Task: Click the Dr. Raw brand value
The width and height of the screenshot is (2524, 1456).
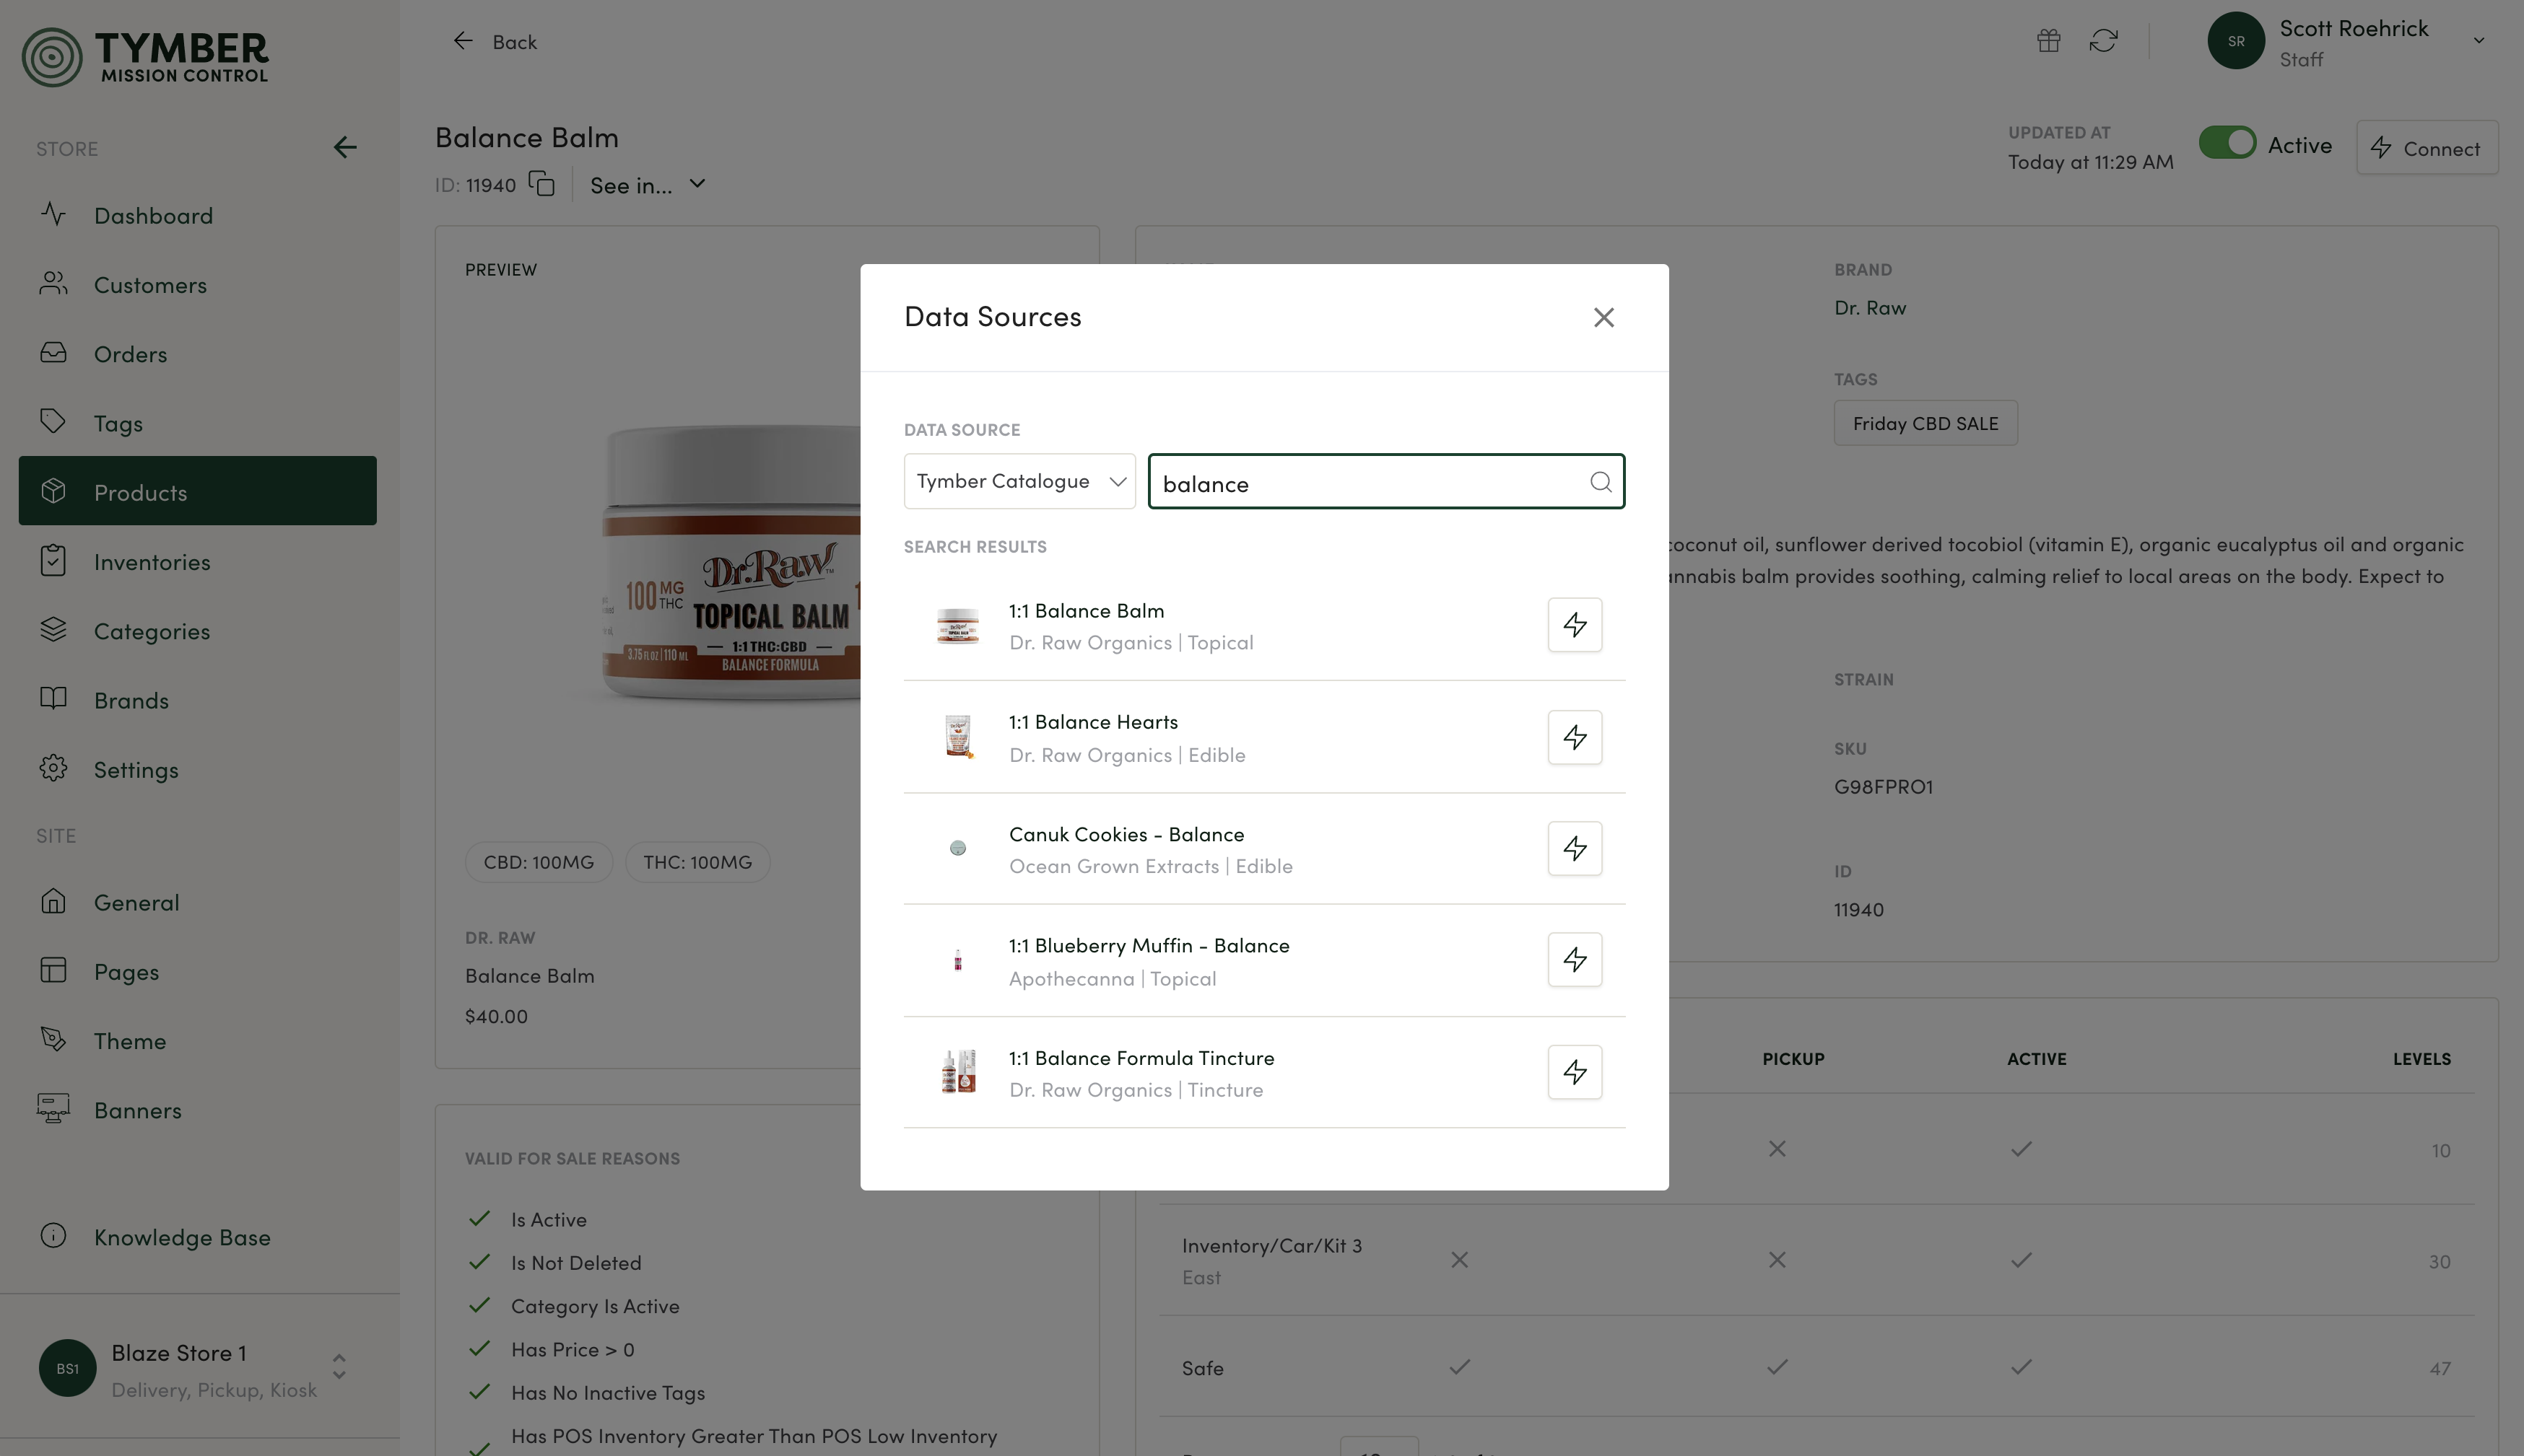Action: click(x=1870, y=308)
